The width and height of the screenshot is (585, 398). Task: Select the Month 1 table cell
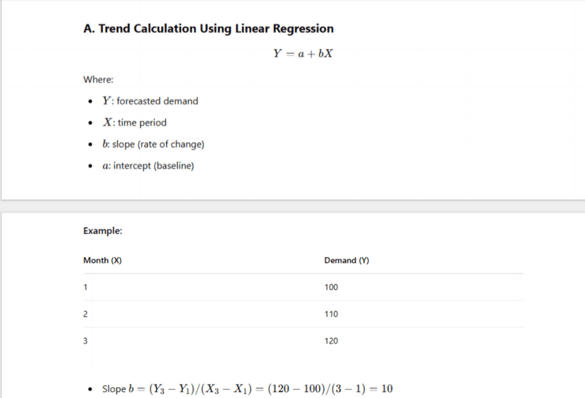coord(85,287)
